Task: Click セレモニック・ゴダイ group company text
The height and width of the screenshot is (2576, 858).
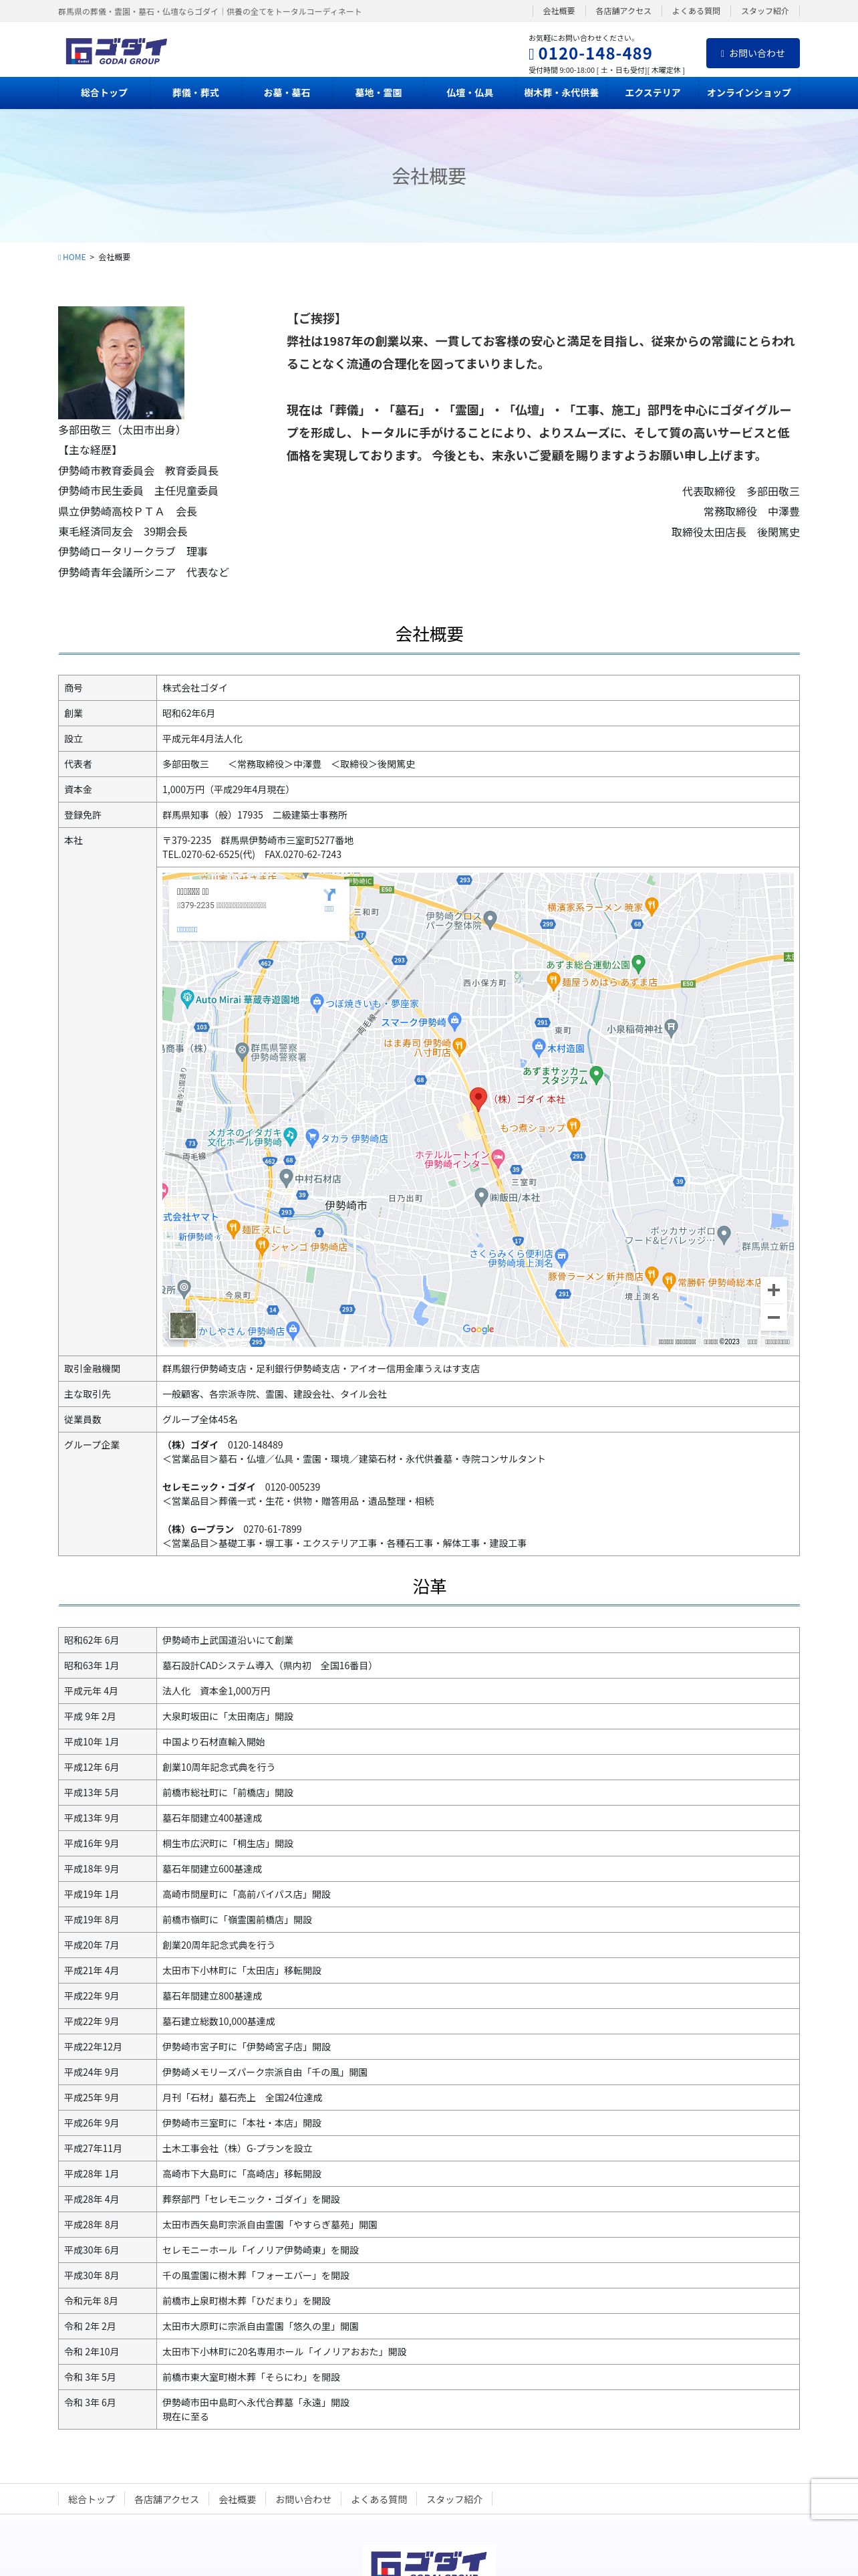Action: coord(210,1487)
